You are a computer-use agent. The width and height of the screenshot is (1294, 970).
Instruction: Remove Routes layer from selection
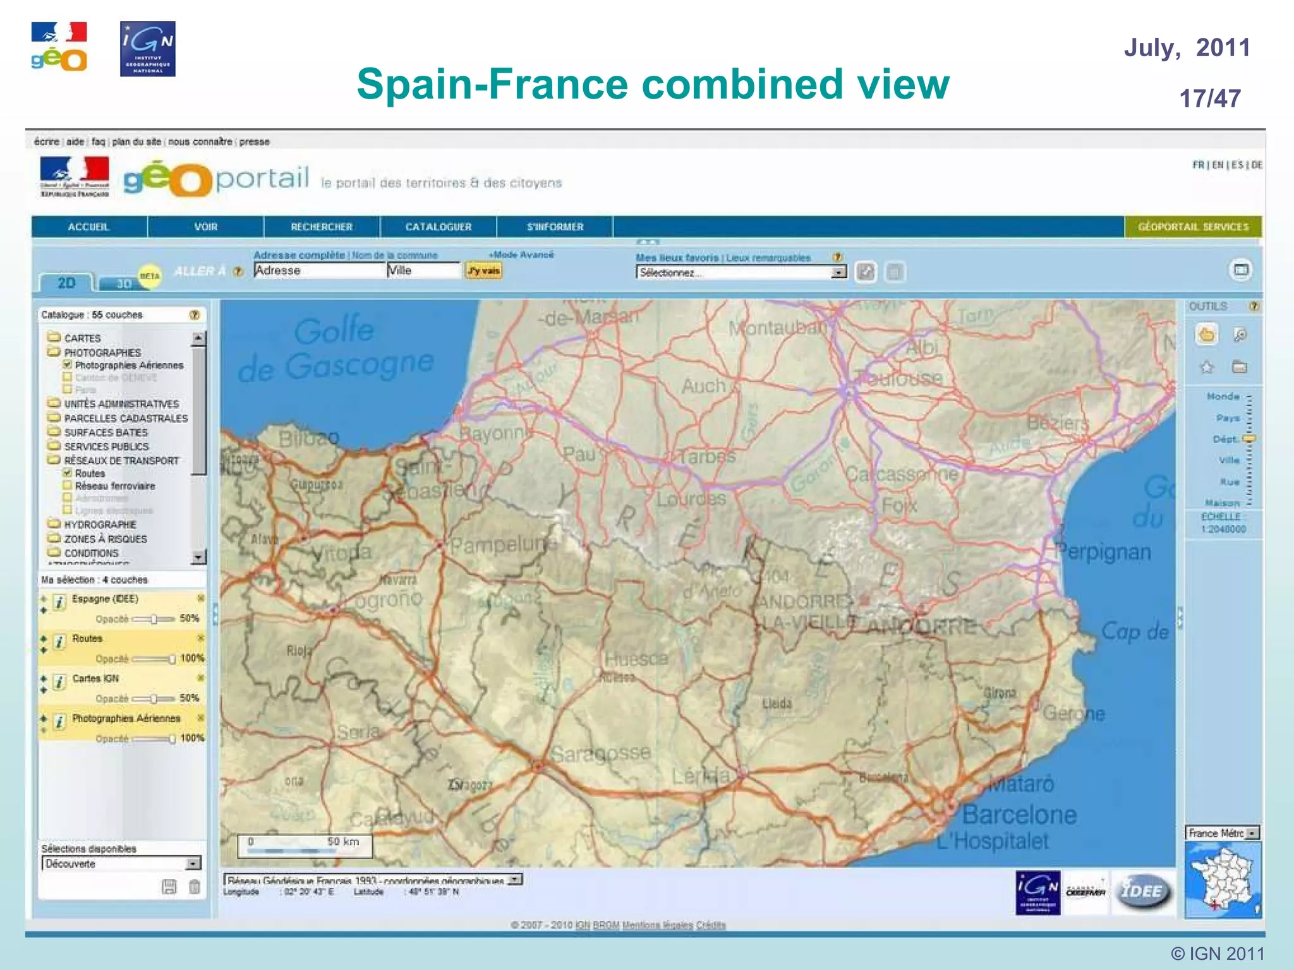coord(201,638)
